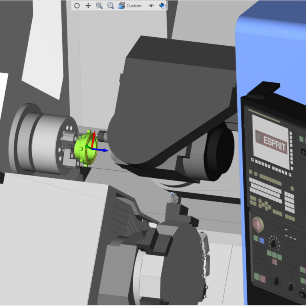Click the Zoom Previous magnifier icon
Screen dimensions: 306x306
pyautogui.click(x=110, y=6)
